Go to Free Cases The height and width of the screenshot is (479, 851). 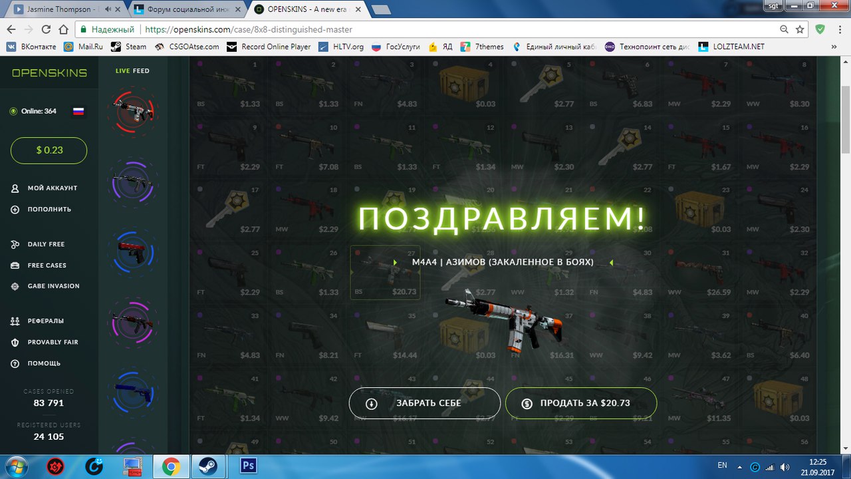click(47, 265)
